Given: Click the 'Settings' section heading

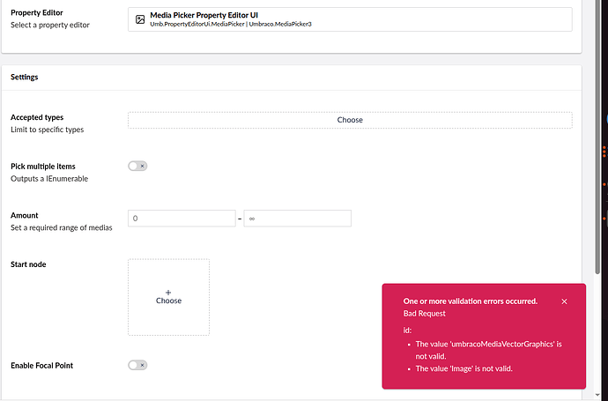Looking at the screenshot, I should 25,77.
